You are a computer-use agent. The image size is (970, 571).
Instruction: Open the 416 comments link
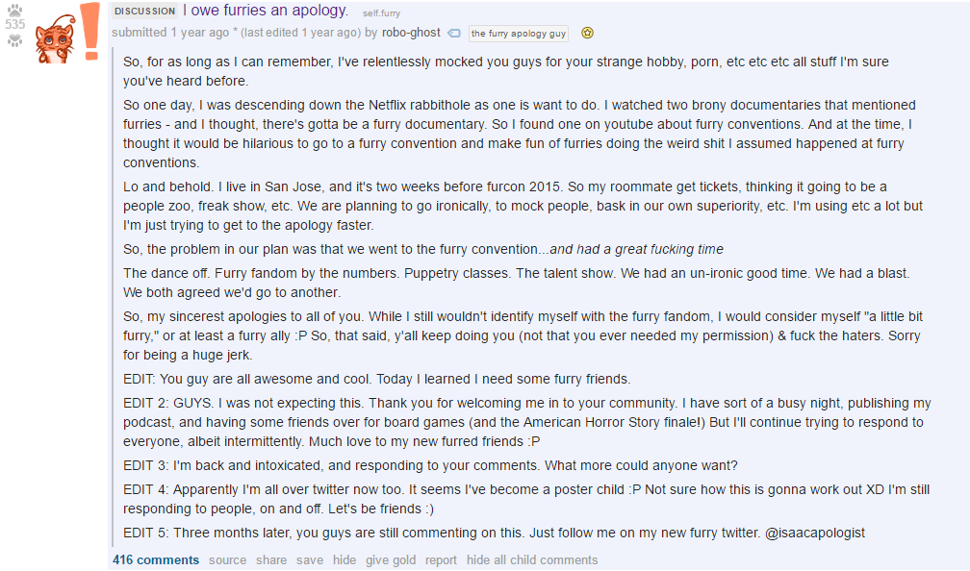tap(156, 559)
